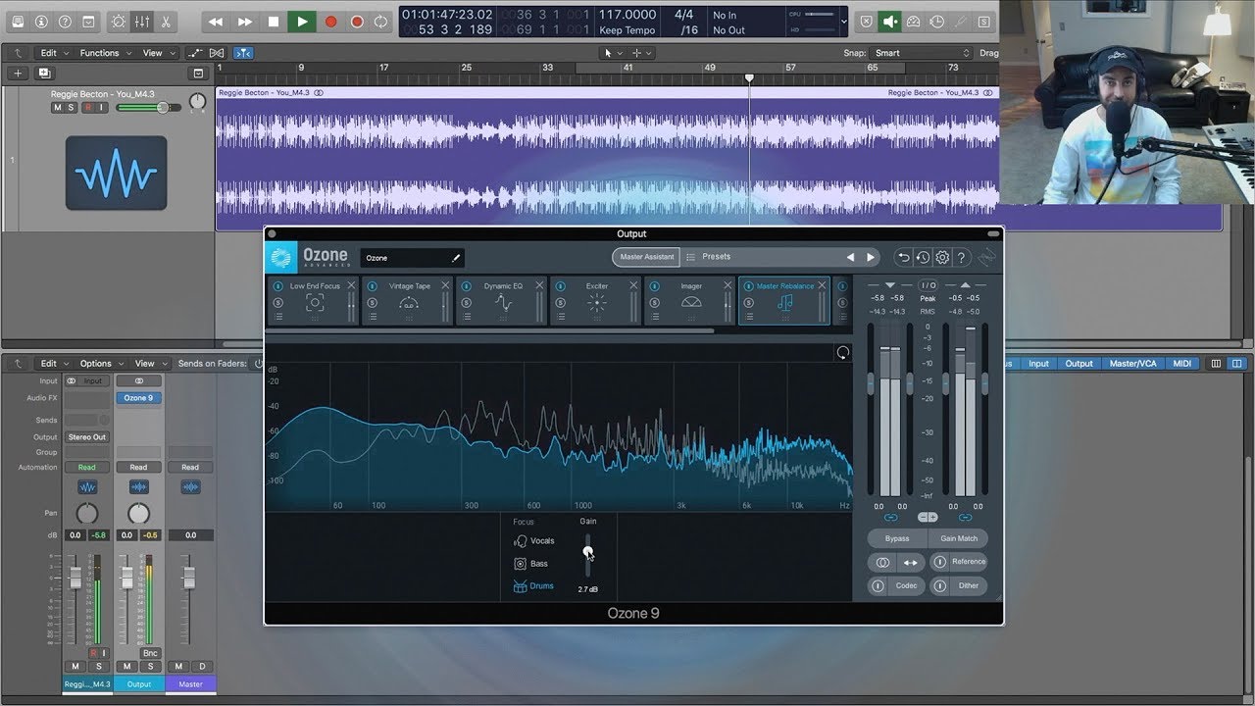
Task: Select the Dynamic EQ module
Action: pos(503,300)
